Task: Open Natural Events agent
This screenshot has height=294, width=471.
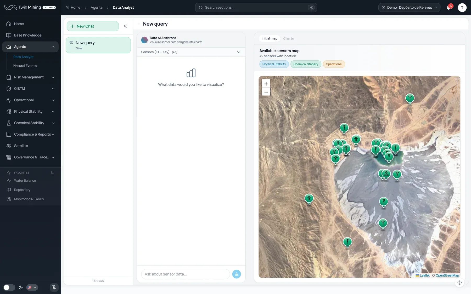Action: tap(25, 66)
